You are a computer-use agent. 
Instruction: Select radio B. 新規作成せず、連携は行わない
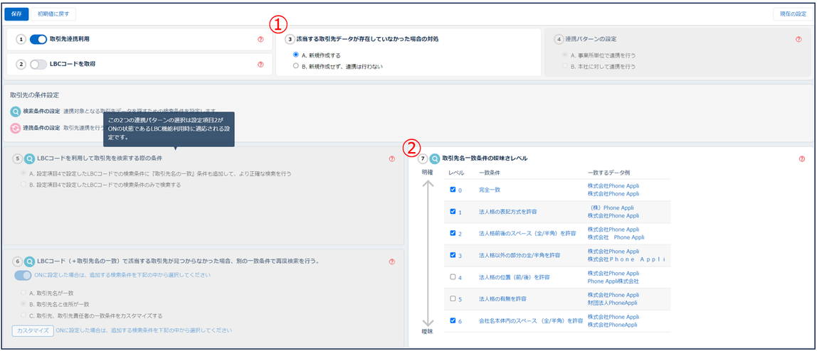coord(296,66)
